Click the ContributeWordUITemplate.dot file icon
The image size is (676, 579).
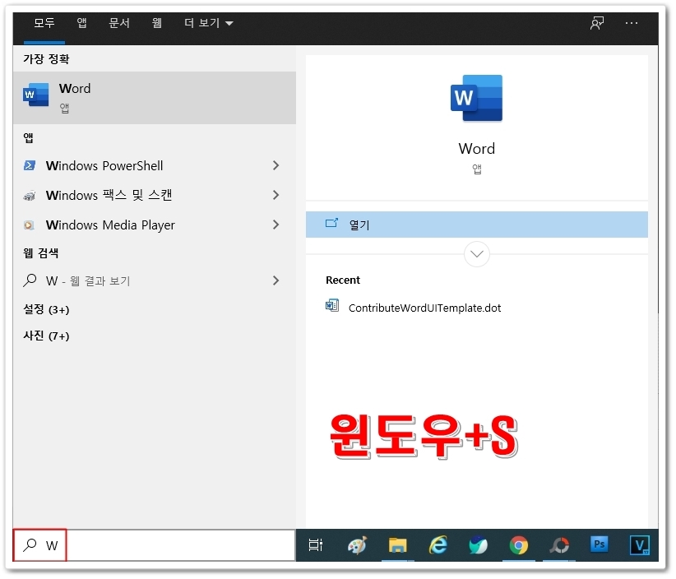click(x=332, y=306)
